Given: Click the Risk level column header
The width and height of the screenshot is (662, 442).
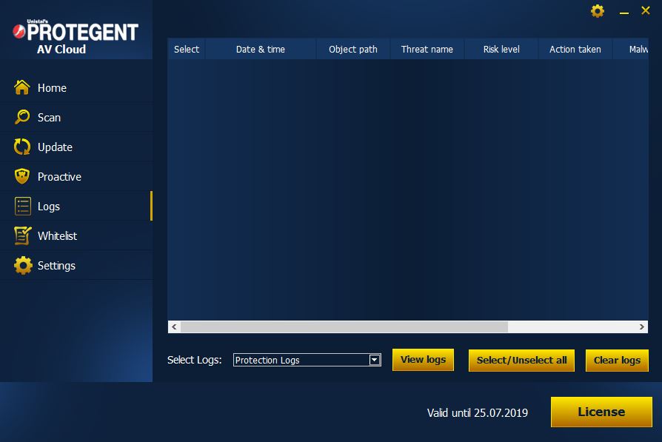Looking at the screenshot, I should click(501, 49).
